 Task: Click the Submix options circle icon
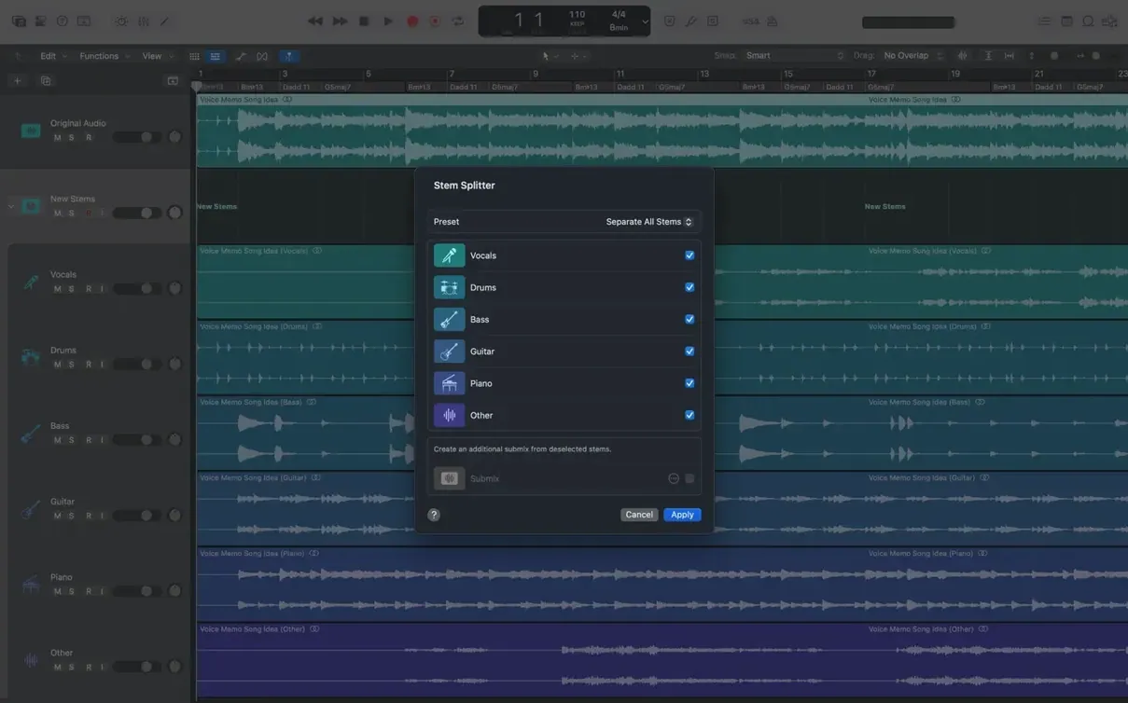click(x=674, y=478)
